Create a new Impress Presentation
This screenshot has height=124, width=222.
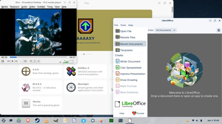click(x=130, y=74)
